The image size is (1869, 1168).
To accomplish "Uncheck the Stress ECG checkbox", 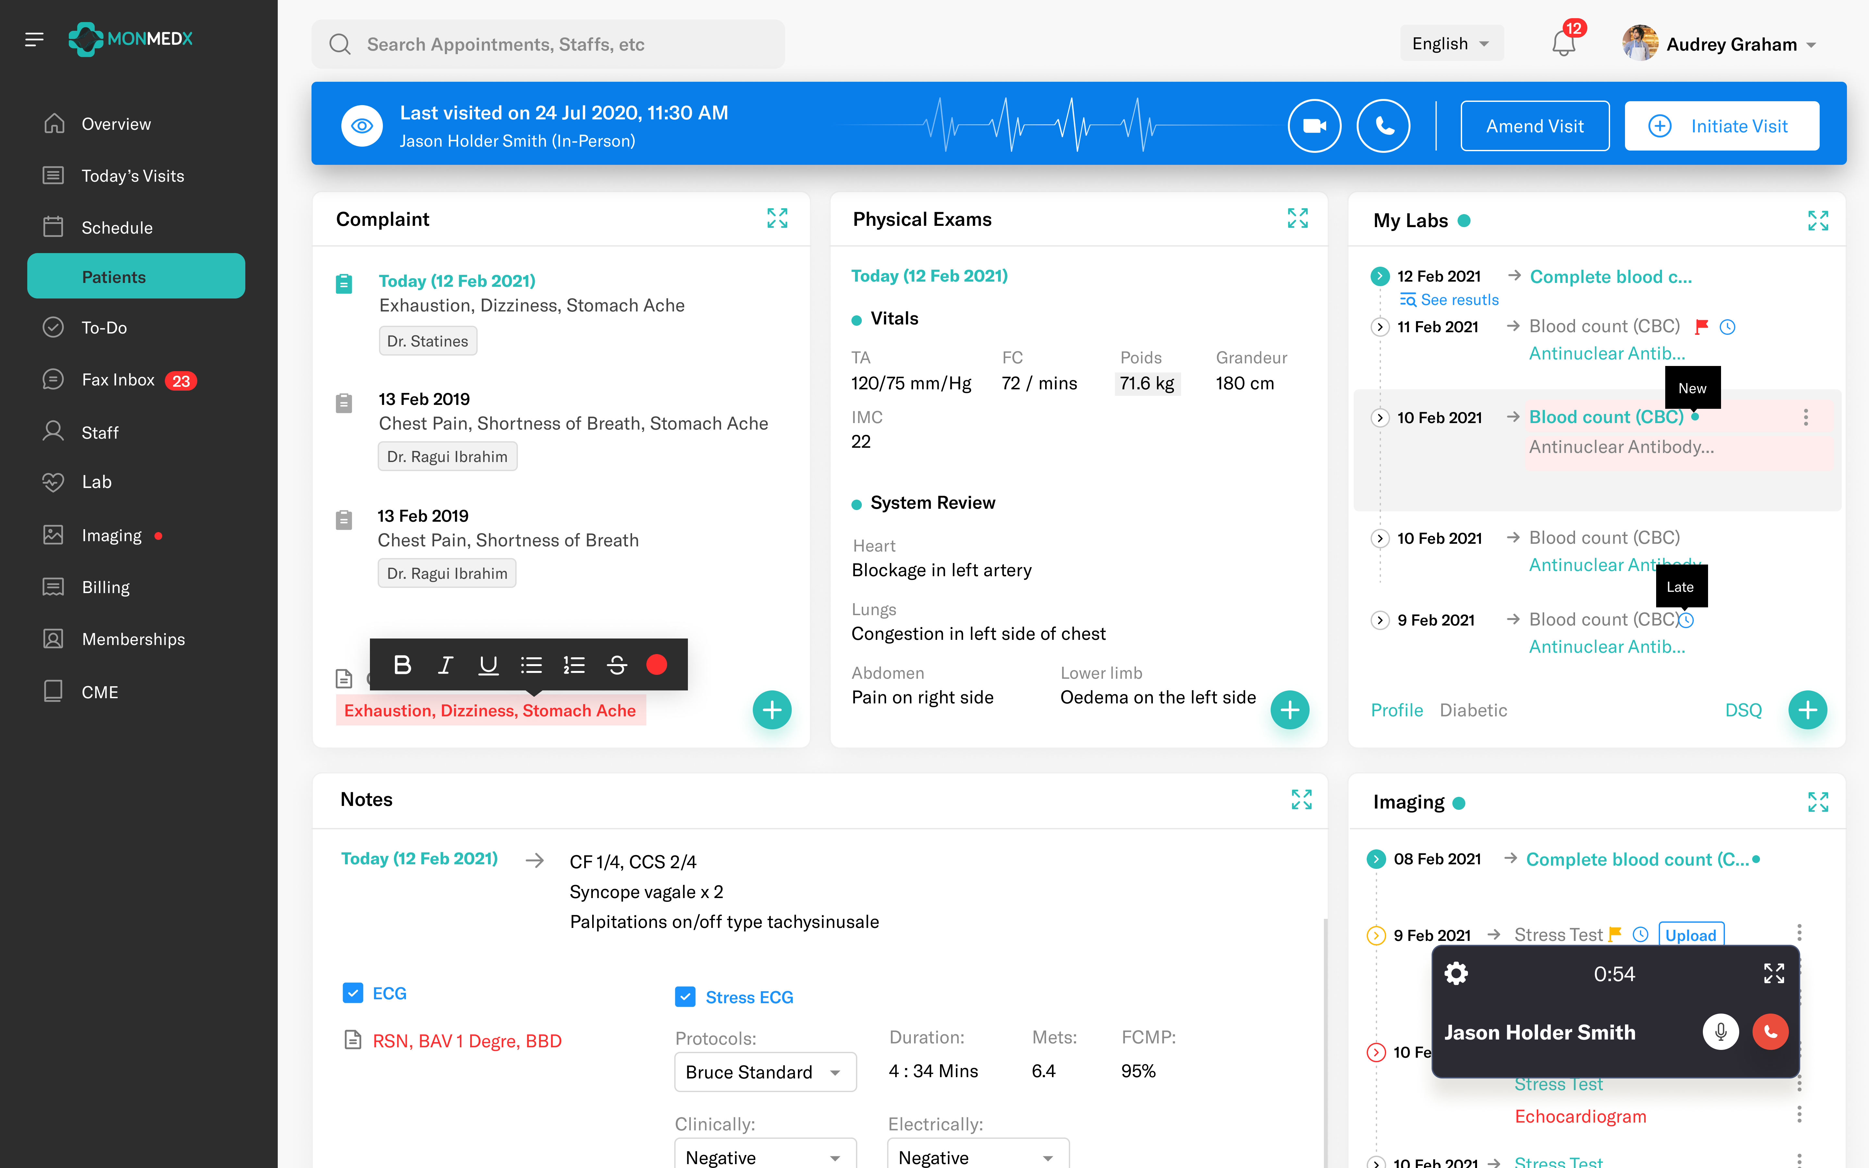I will coord(685,996).
